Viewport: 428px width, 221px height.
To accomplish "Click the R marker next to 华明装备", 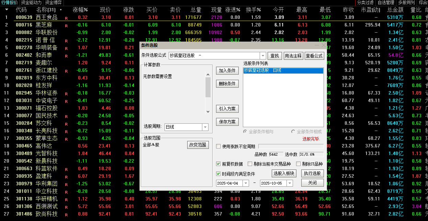I will [66, 48].
